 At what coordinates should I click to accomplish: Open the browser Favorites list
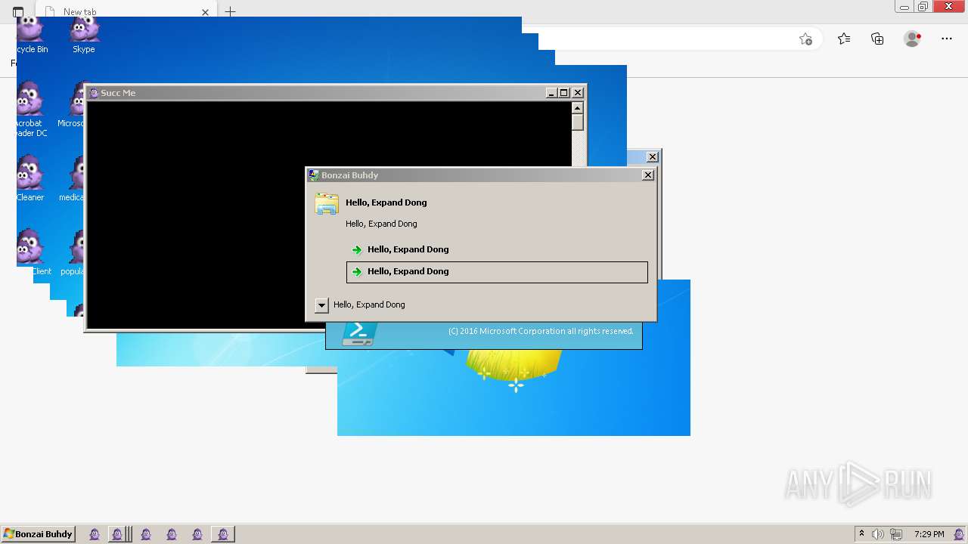(x=844, y=39)
